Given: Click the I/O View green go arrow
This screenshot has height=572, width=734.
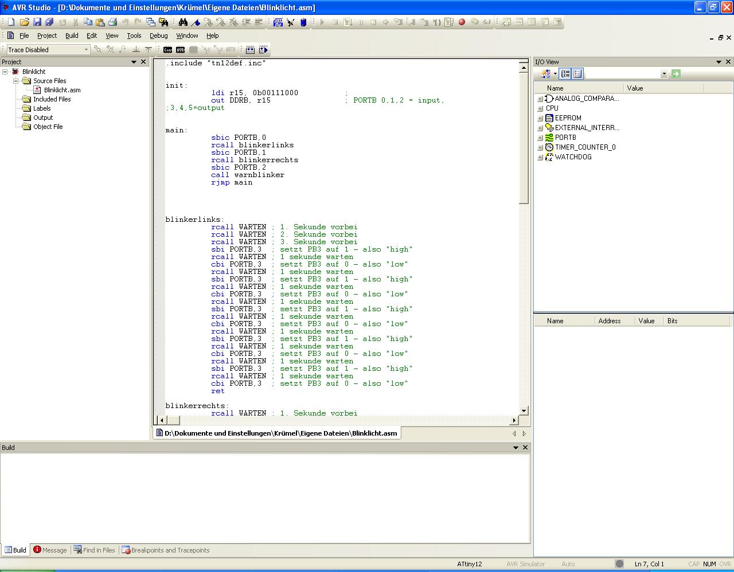Looking at the screenshot, I should (676, 74).
